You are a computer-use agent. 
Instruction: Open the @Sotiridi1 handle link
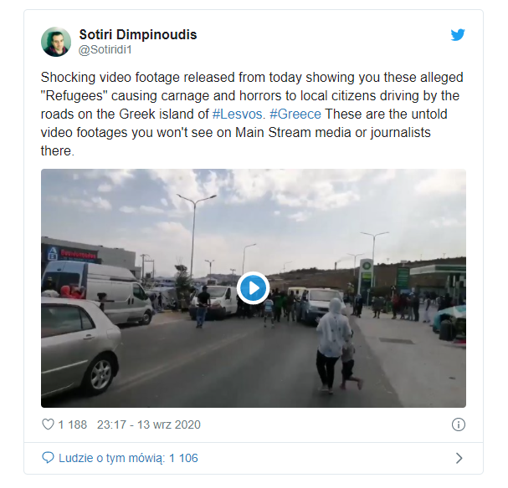[105, 50]
